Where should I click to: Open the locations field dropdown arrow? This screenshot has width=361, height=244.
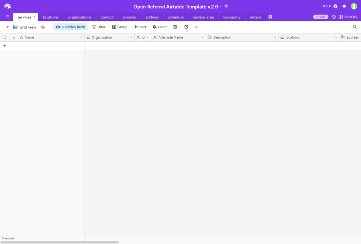click(336, 37)
